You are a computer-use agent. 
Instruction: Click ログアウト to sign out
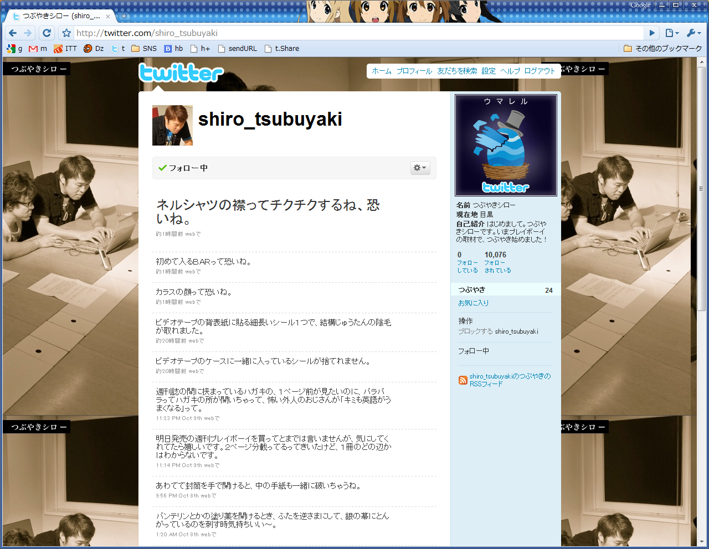[x=540, y=71]
